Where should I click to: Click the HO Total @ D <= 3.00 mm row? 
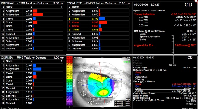pos(165,31)
